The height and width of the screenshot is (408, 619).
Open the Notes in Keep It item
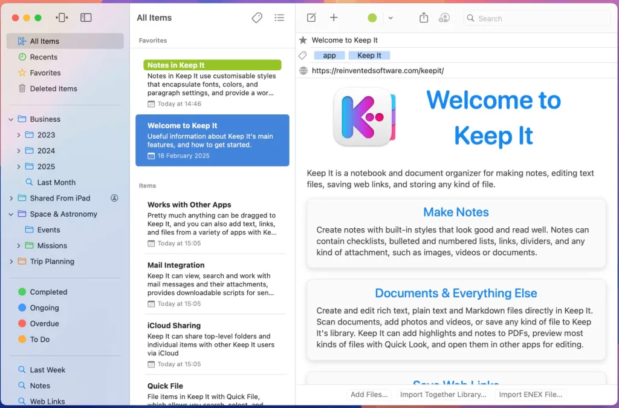click(212, 84)
